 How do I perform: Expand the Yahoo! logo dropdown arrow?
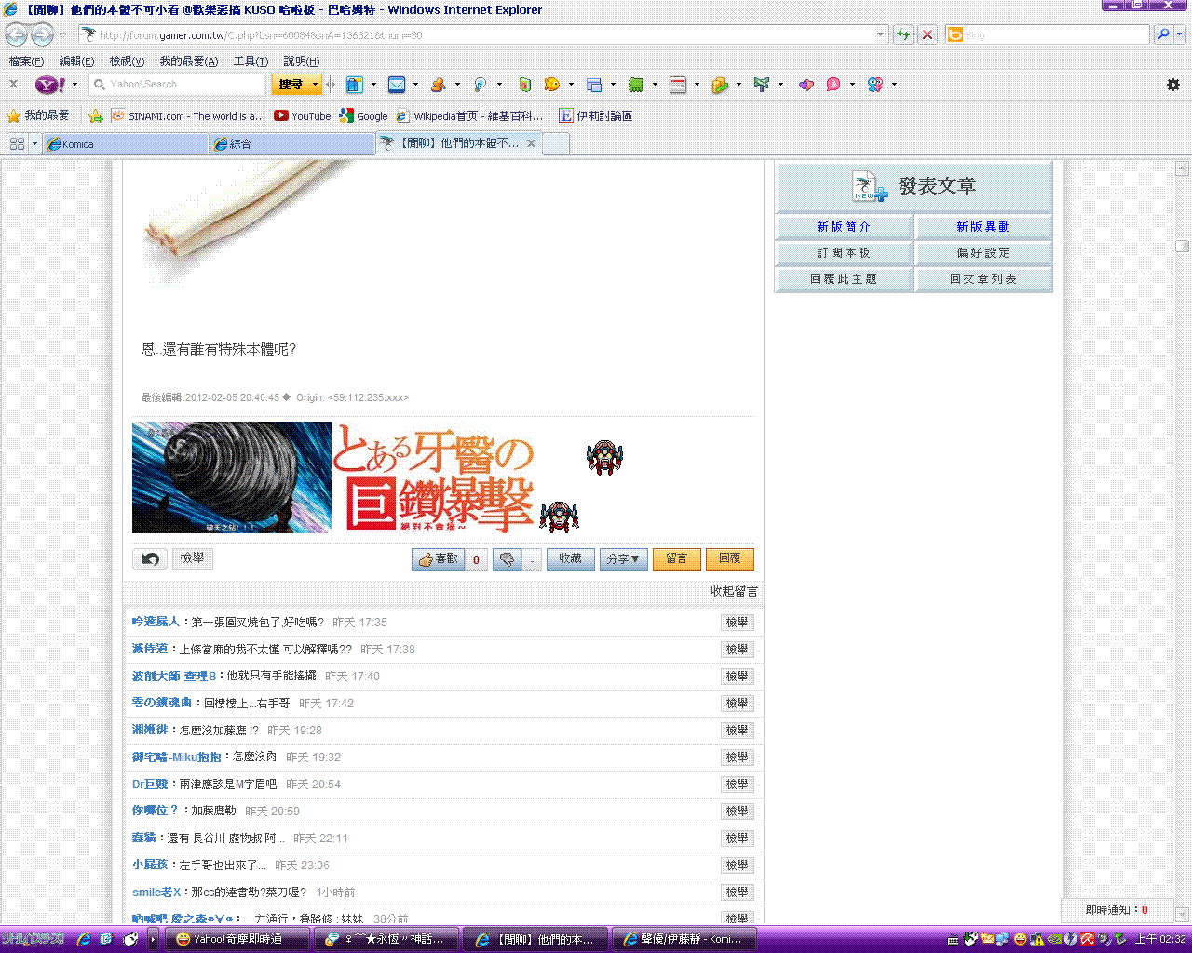point(74,85)
